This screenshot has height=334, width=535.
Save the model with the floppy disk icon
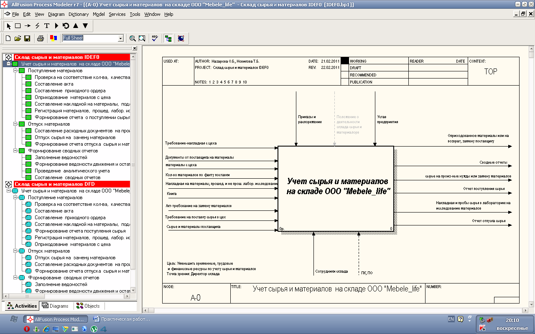[27, 38]
